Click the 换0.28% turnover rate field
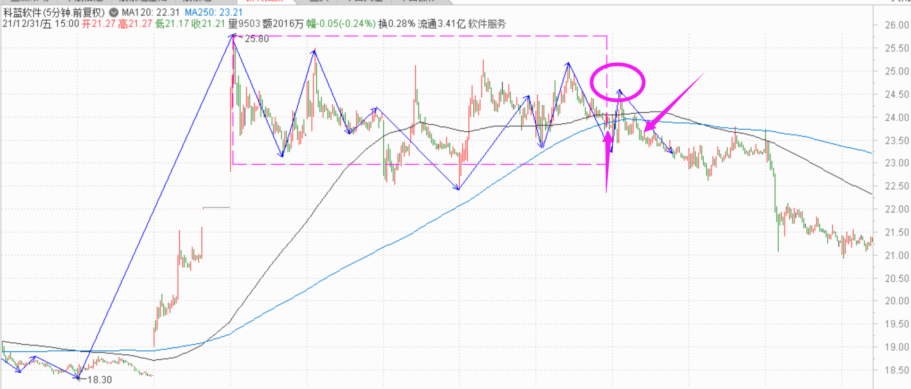The image size is (911, 389). [397, 24]
